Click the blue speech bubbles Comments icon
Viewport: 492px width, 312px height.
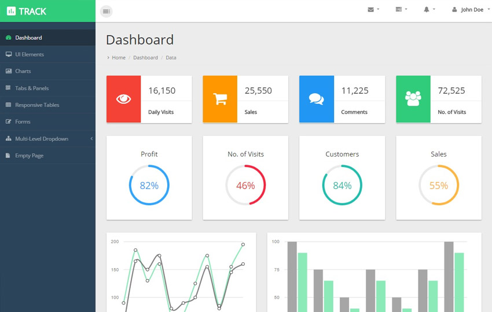point(316,99)
